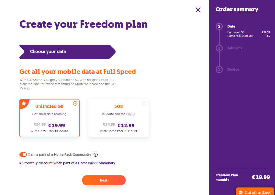Click the star badge on Unlimited GB card

pyautogui.click(x=24, y=103)
